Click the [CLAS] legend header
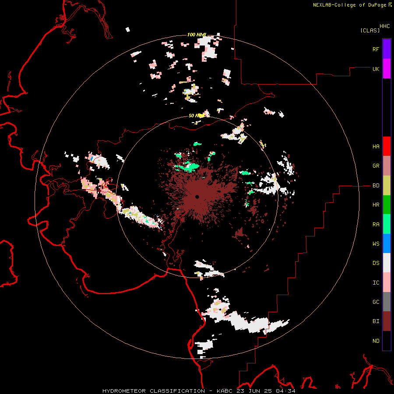394x394 pixels. (370, 30)
